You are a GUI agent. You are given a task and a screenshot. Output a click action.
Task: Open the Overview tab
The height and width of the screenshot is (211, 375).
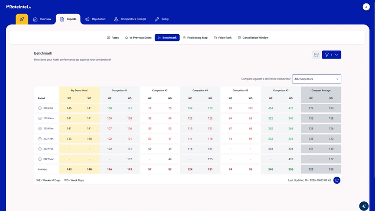pyautogui.click(x=42, y=19)
